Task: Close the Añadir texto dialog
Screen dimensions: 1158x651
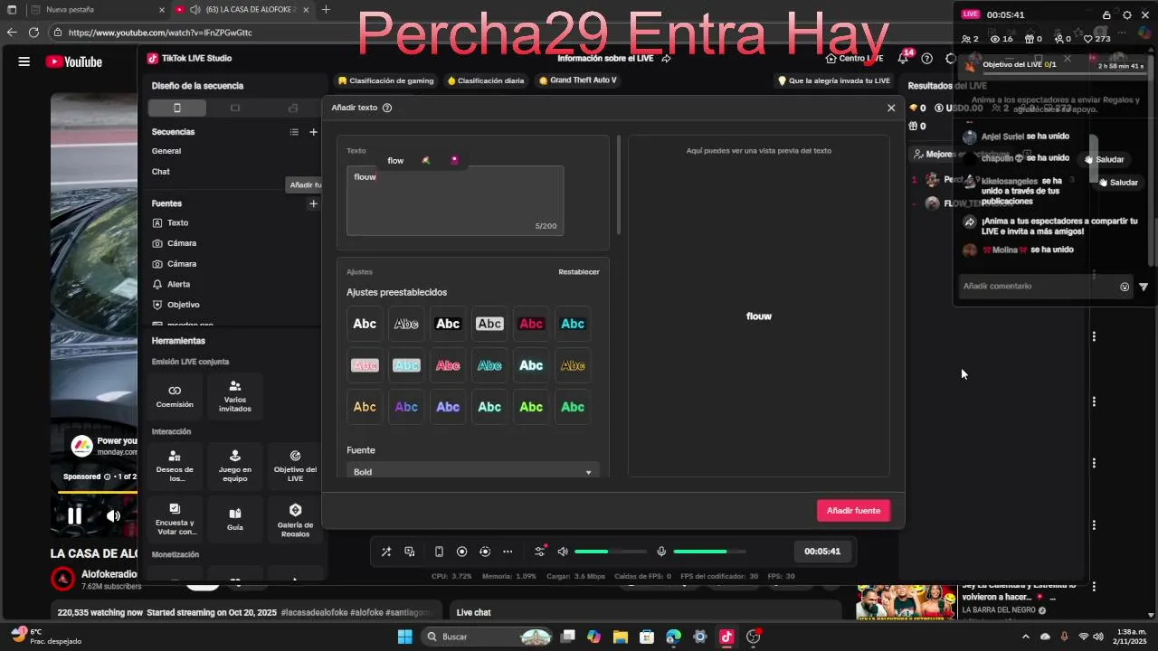Action: [891, 108]
